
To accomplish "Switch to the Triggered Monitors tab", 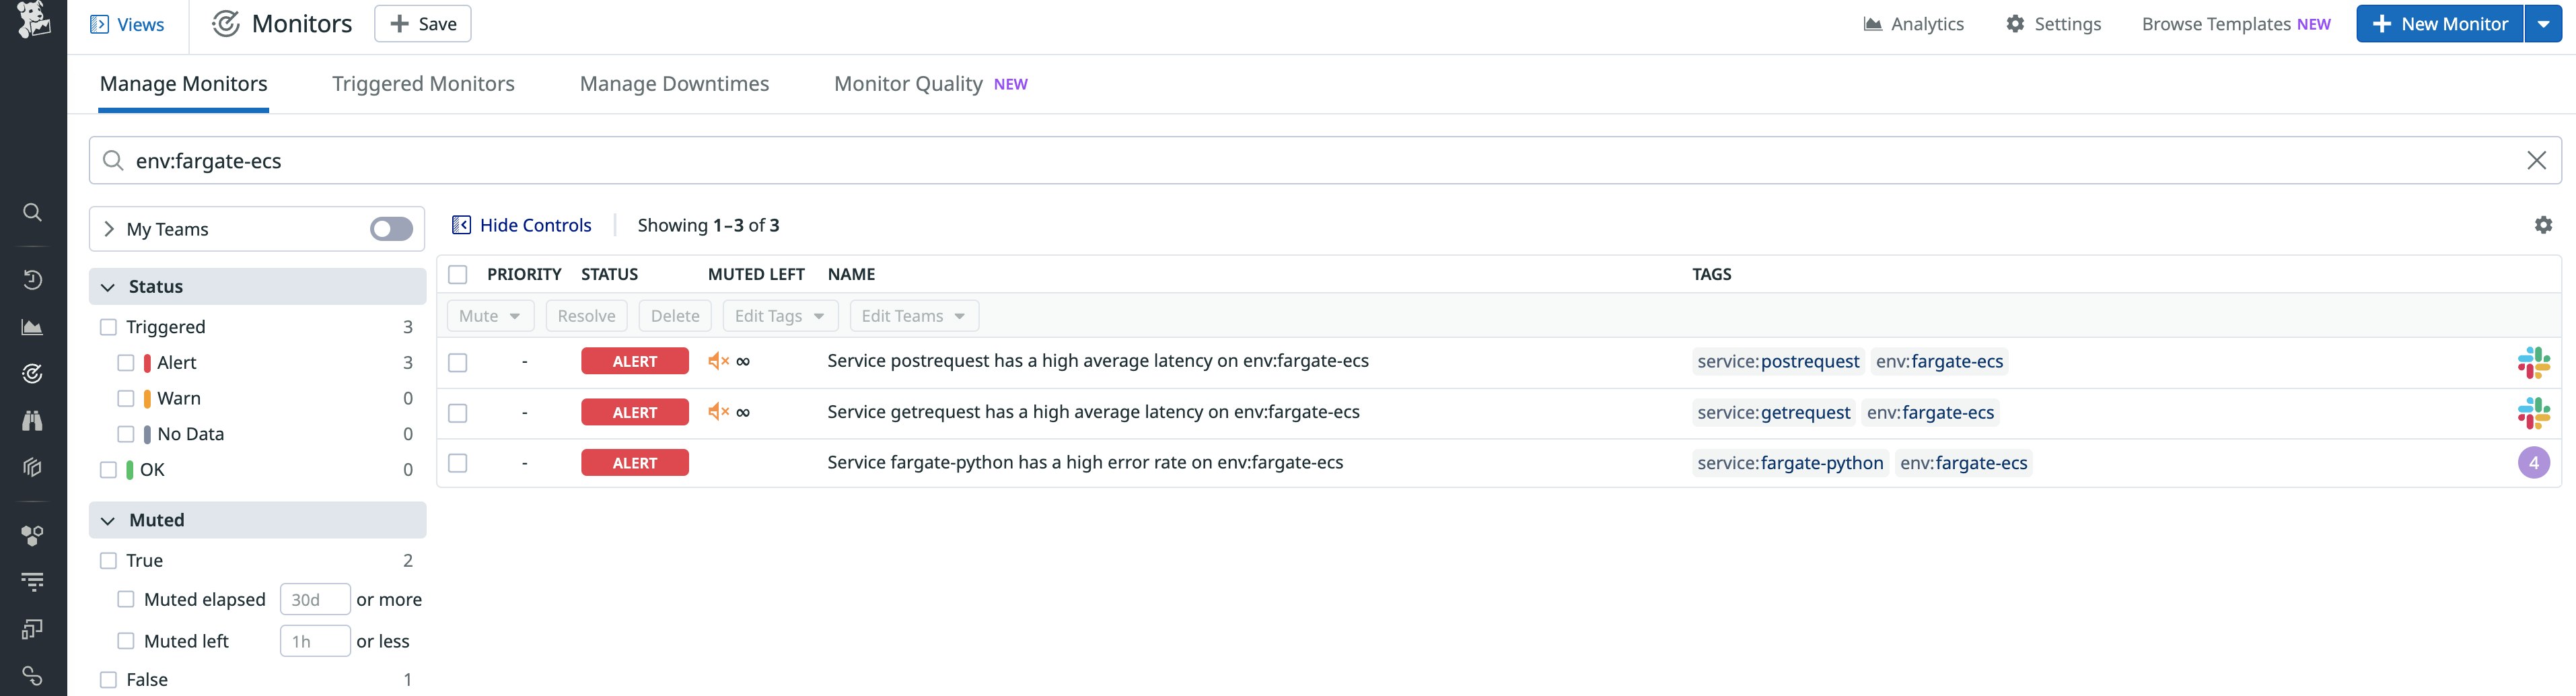I will [423, 84].
